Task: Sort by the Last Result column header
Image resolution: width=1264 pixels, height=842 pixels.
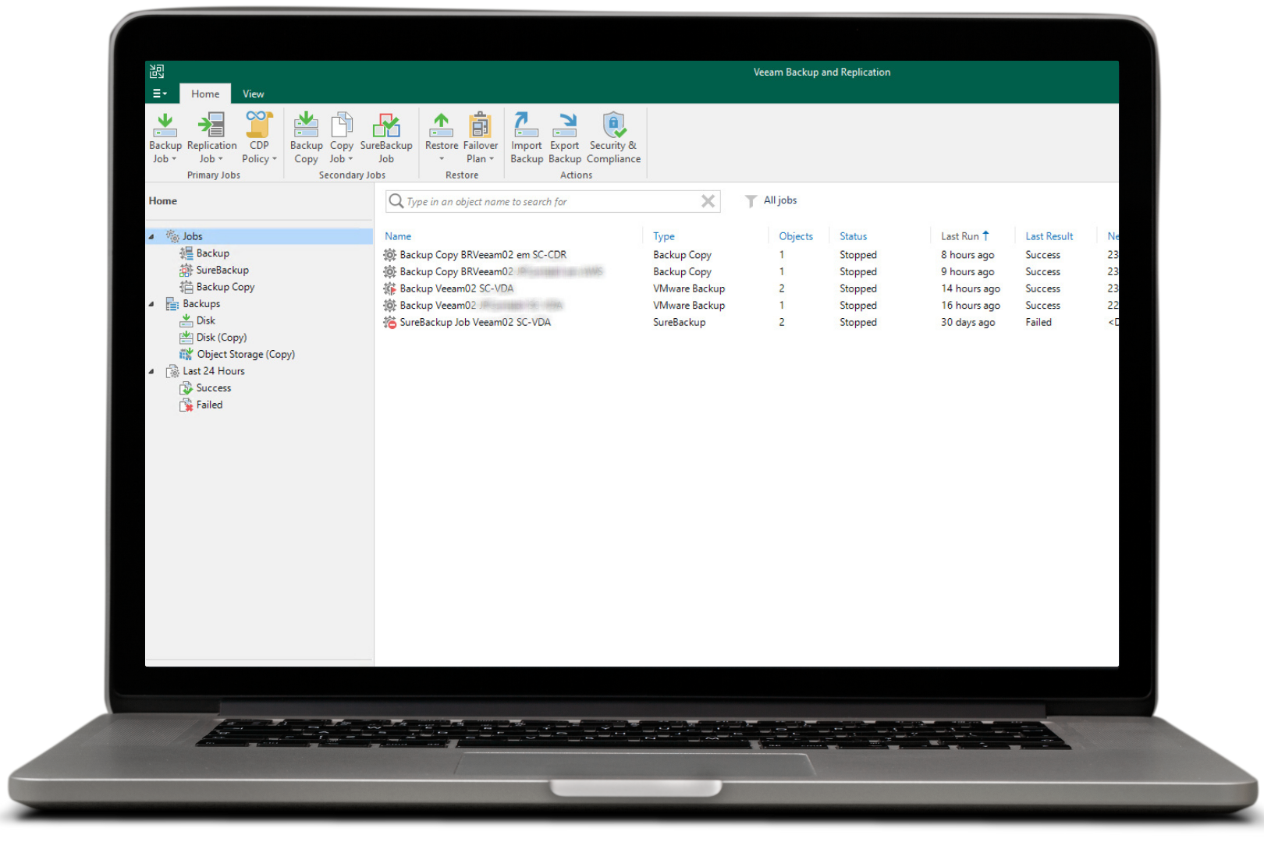Action: (1049, 236)
